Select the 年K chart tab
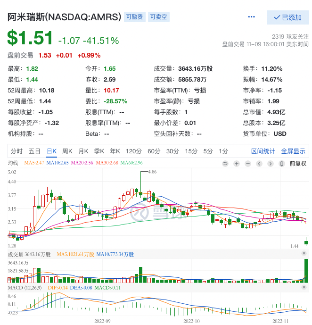This screenshot has height=325, width=312. click(x=115, y=151)
